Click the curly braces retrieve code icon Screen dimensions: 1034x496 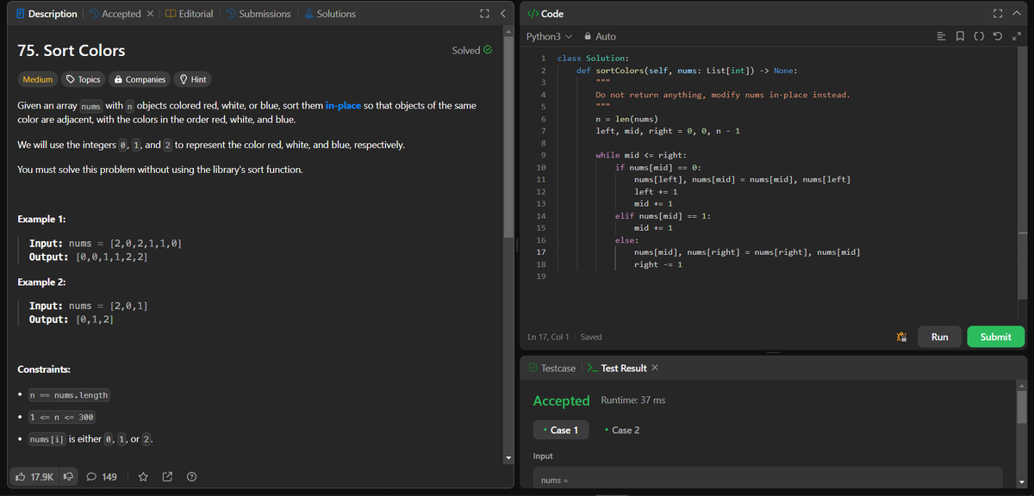click(x=981, y=37)
